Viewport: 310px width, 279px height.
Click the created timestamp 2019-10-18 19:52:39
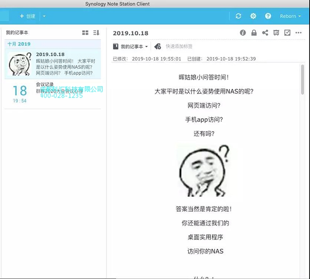point(231,59)
